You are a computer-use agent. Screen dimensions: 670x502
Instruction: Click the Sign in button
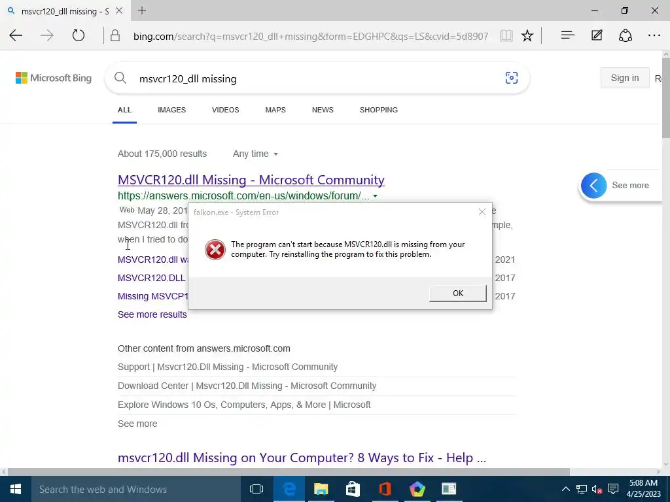click(625, 78)
